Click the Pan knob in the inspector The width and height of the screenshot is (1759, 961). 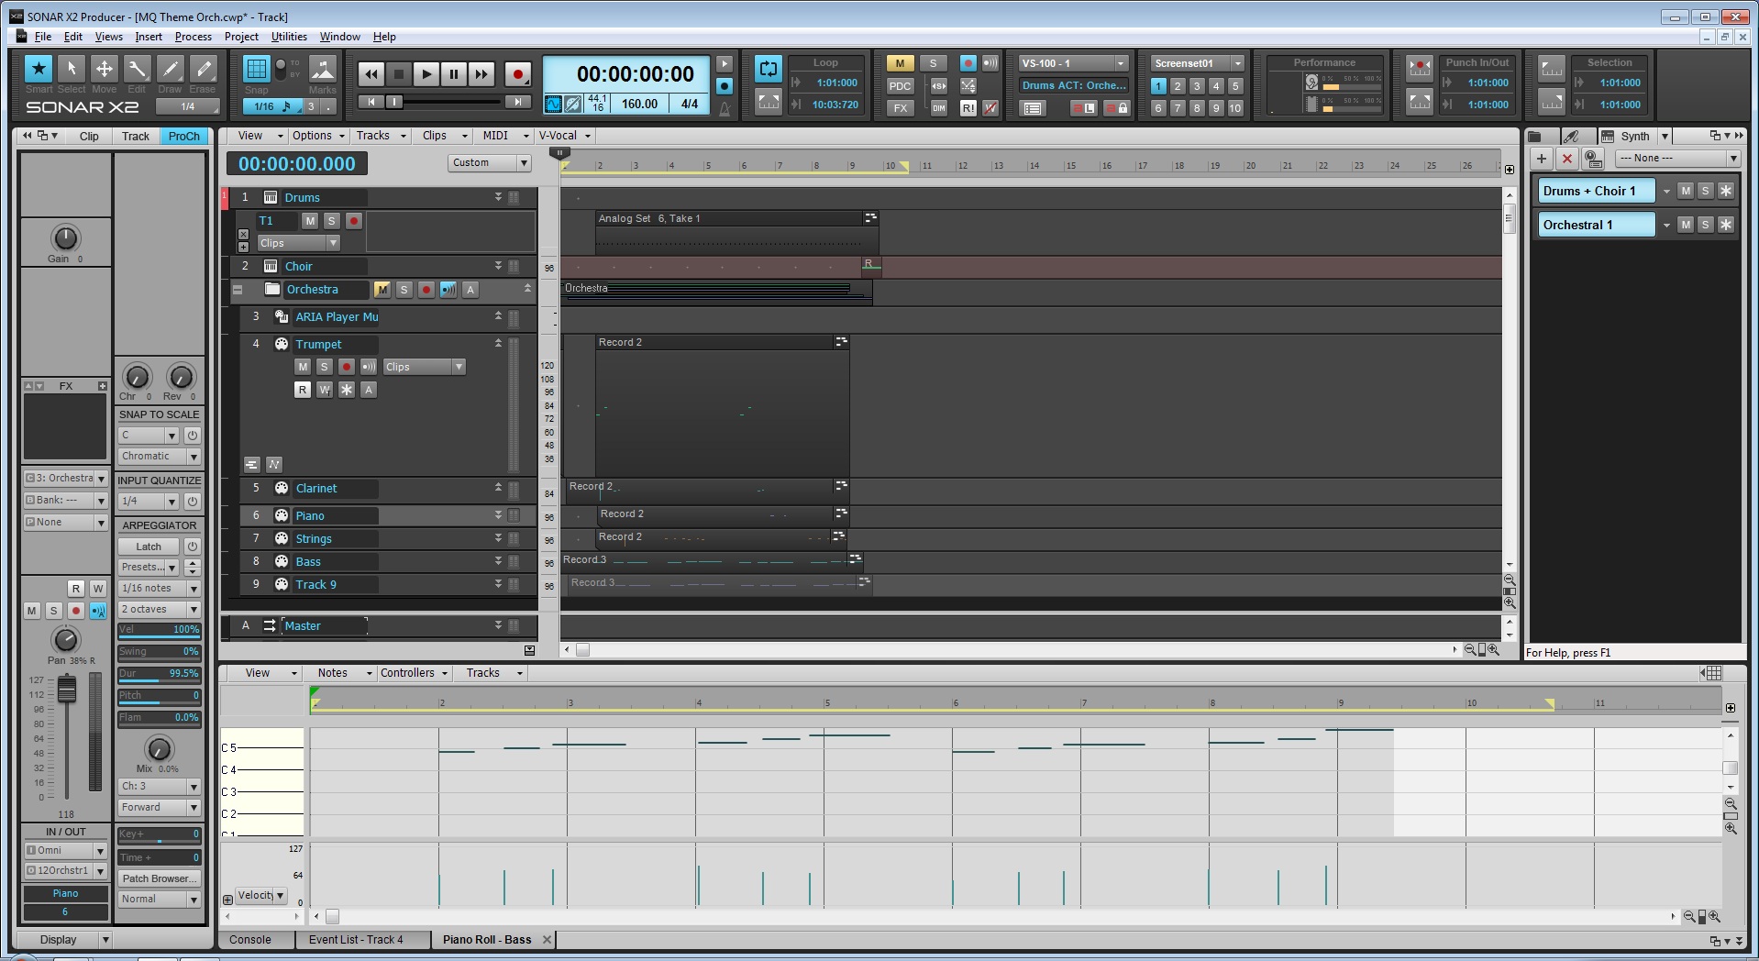point(65,639)
